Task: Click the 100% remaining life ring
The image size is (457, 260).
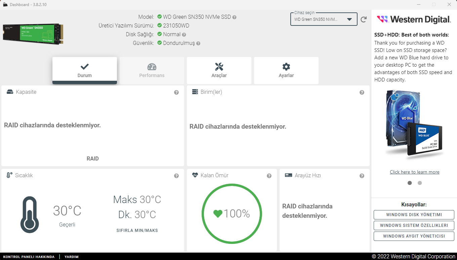Action: (232, 214)
